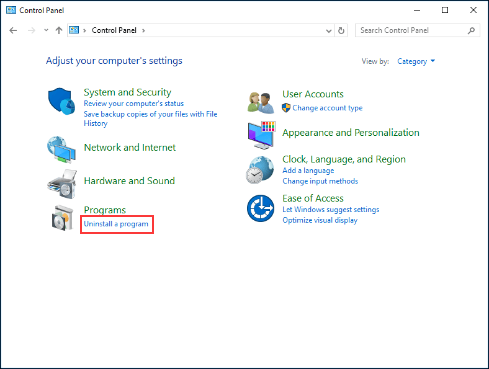Screen dimensions: 489x369
Task: Open Ease of Access category
Action: pyautogui.click(x=313, y=198)
